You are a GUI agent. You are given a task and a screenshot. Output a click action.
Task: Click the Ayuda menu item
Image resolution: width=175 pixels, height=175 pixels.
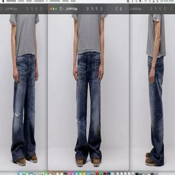[x=73, y=1]
